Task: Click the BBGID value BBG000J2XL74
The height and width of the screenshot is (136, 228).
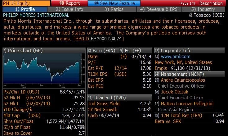Action: click(x=106, y=39)
